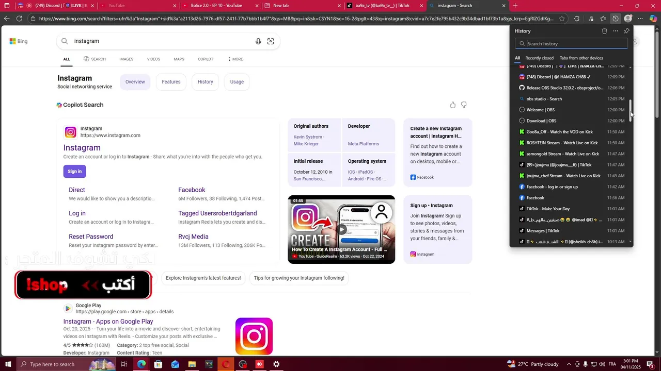Open Instagram - Apps on Google Play link
Screen dimensions: 661x371
(108, 322)
